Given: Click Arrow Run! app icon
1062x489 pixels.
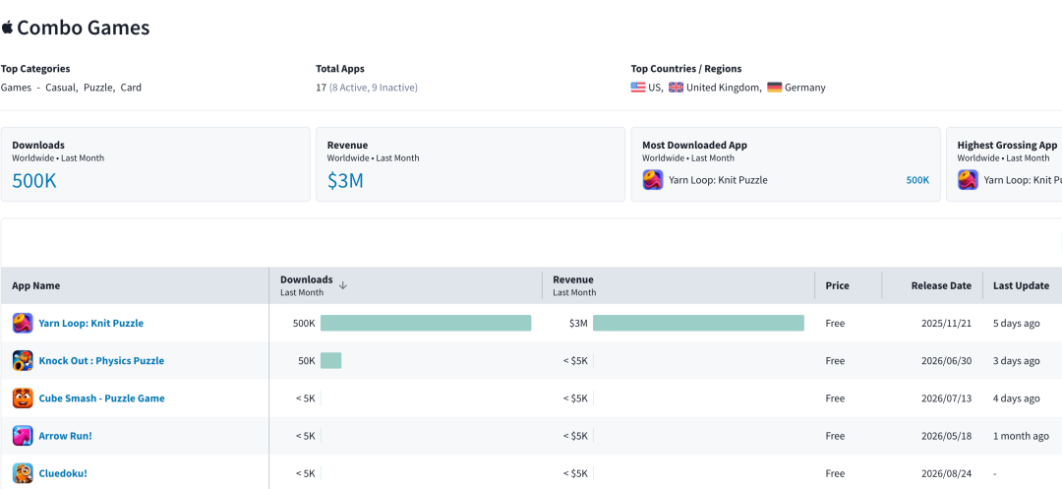Looking at the screenshot, I should click(23, 436).
